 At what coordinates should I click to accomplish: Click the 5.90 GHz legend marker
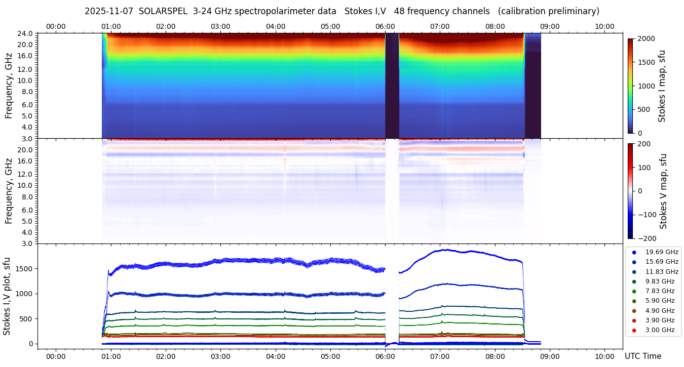tap(634, 301)
